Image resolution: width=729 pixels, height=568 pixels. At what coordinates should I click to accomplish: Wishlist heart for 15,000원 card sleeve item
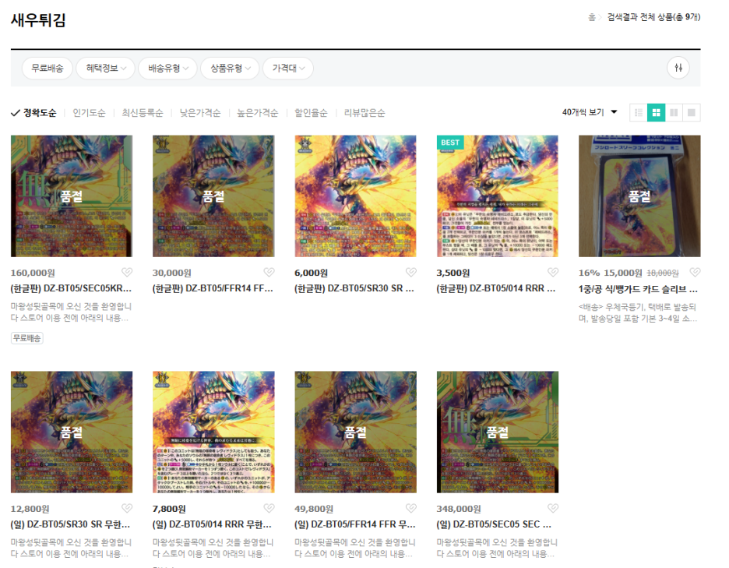pos(695,272)
